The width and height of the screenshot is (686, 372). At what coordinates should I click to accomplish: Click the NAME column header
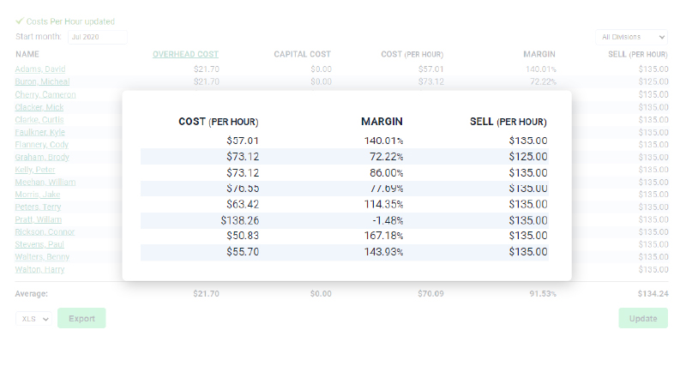(x=27, y=54)
